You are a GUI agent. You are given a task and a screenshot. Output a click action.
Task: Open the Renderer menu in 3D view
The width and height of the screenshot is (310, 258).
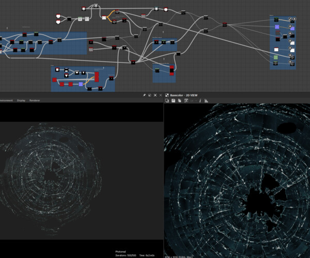pos(35,101)
